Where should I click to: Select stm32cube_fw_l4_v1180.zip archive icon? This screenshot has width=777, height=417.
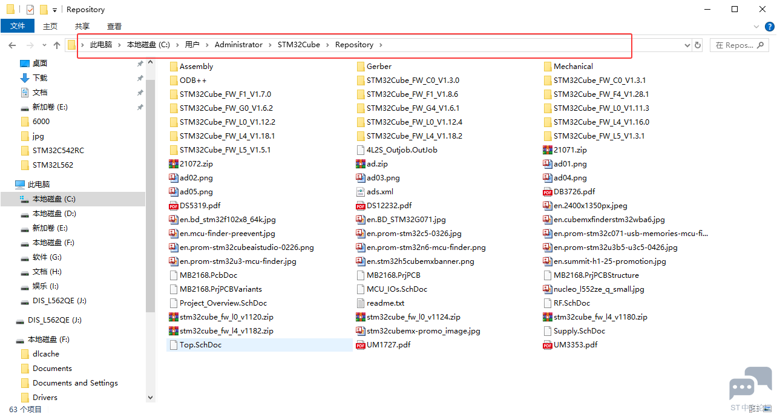pos(548,317)
